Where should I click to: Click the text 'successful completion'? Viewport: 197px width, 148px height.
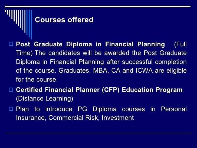(154, 62)
